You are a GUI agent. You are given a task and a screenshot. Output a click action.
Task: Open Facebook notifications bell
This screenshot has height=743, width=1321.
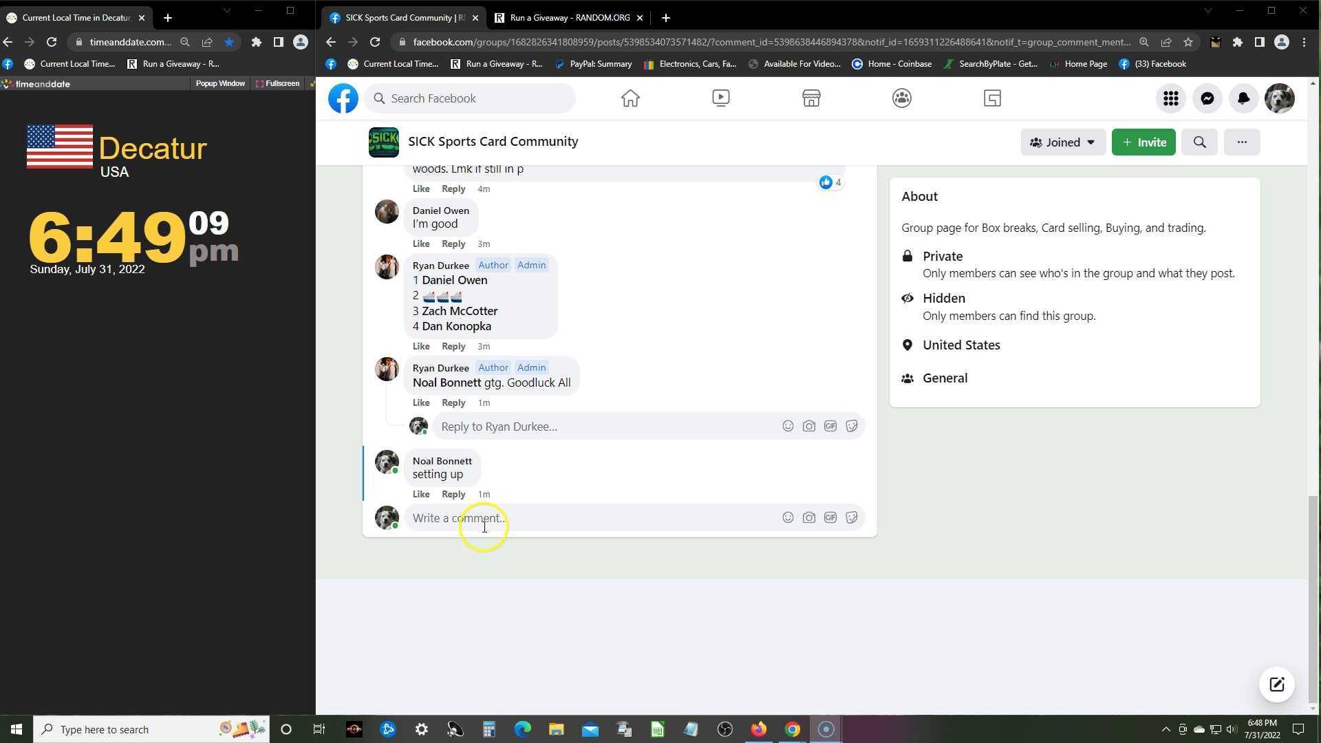pos(1243,99)
